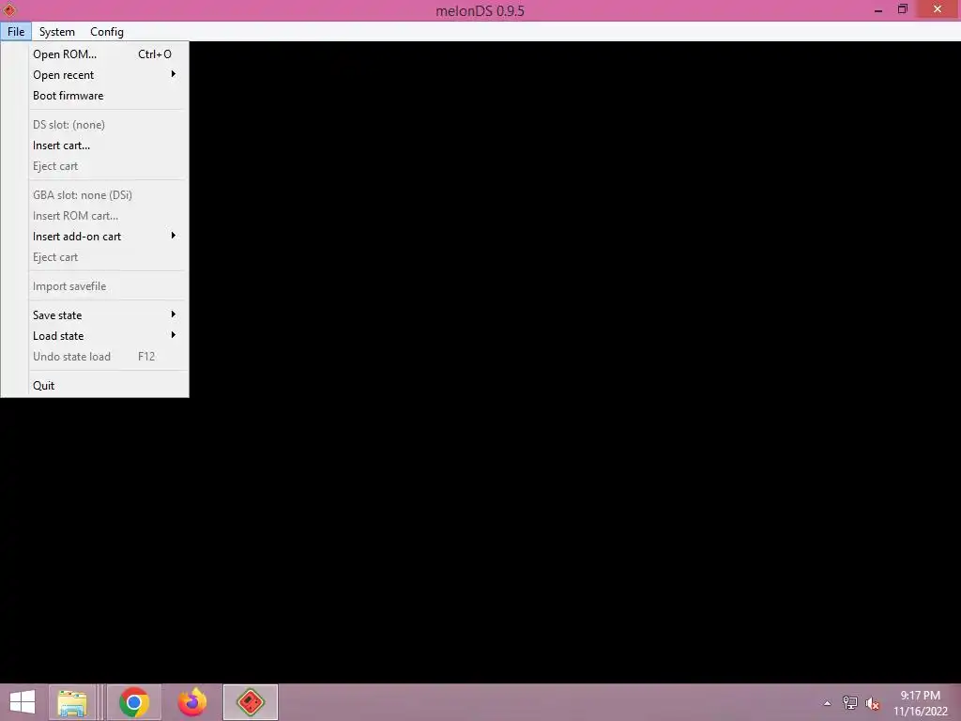Choose Open ROM... from File menu
This screenshot has height=721, width=961.
pyautogui.click(x=107, y=54)
